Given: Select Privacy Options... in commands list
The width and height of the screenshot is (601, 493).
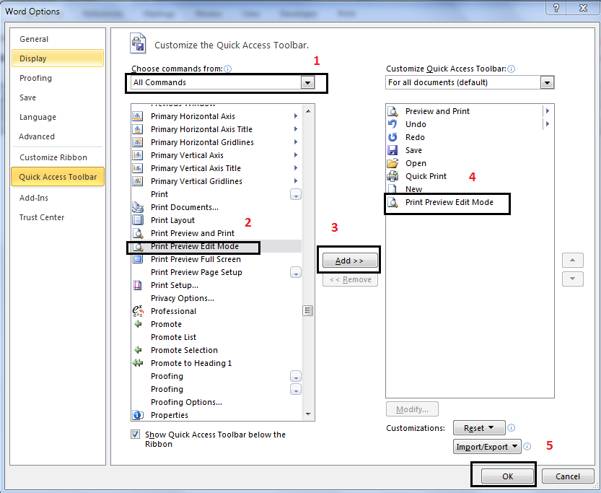Looking at the screenshot, I should pyautogui.click(x=216, y=298).
